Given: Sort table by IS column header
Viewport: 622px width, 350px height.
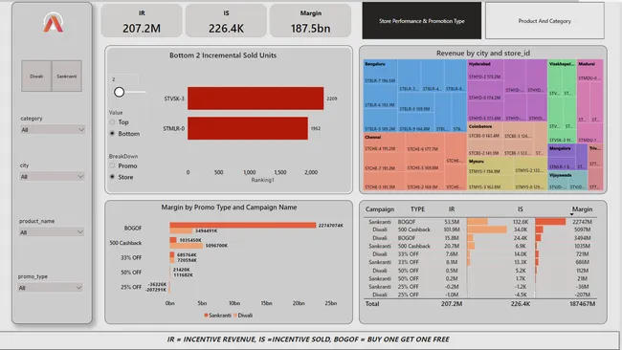Looking at the screenshot, I should [520, 208].
